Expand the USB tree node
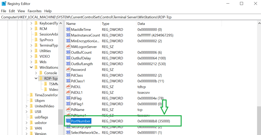 click(x=27, y=112)
